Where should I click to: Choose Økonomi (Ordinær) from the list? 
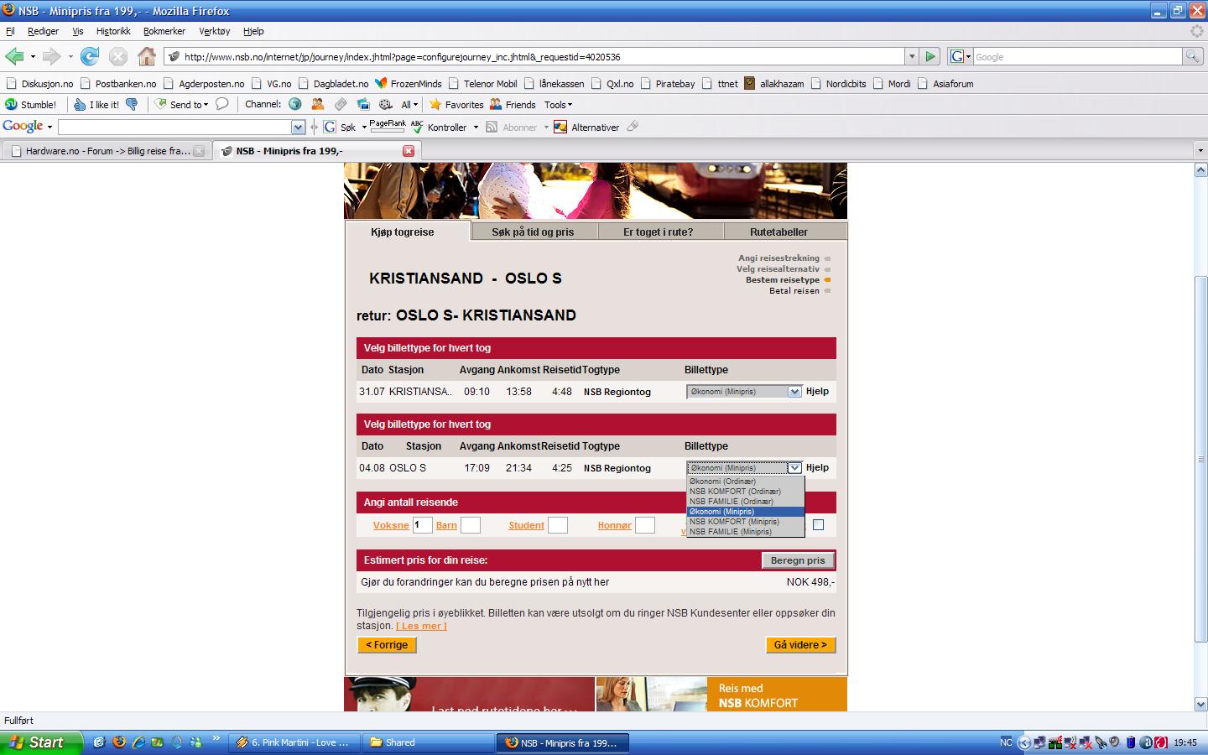click(x=745, y=482)
